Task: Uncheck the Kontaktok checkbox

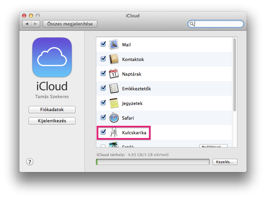Action: tap(103, 59)
